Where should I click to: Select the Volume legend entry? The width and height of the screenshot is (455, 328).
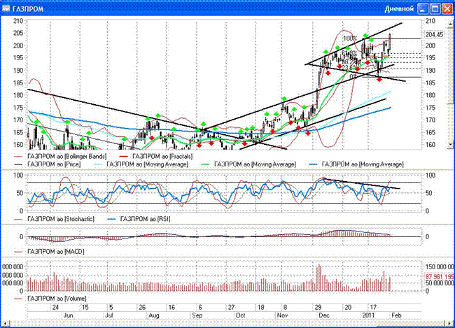50,299
